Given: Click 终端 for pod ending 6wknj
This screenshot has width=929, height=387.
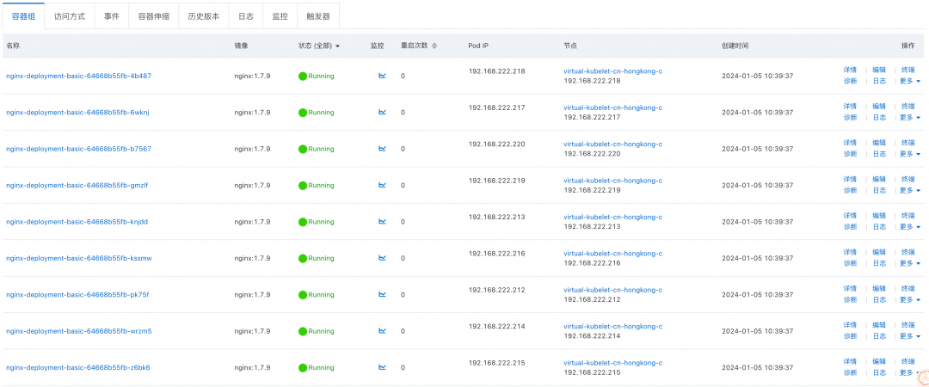Looking at the screenshot, I should tap(907, 107).
